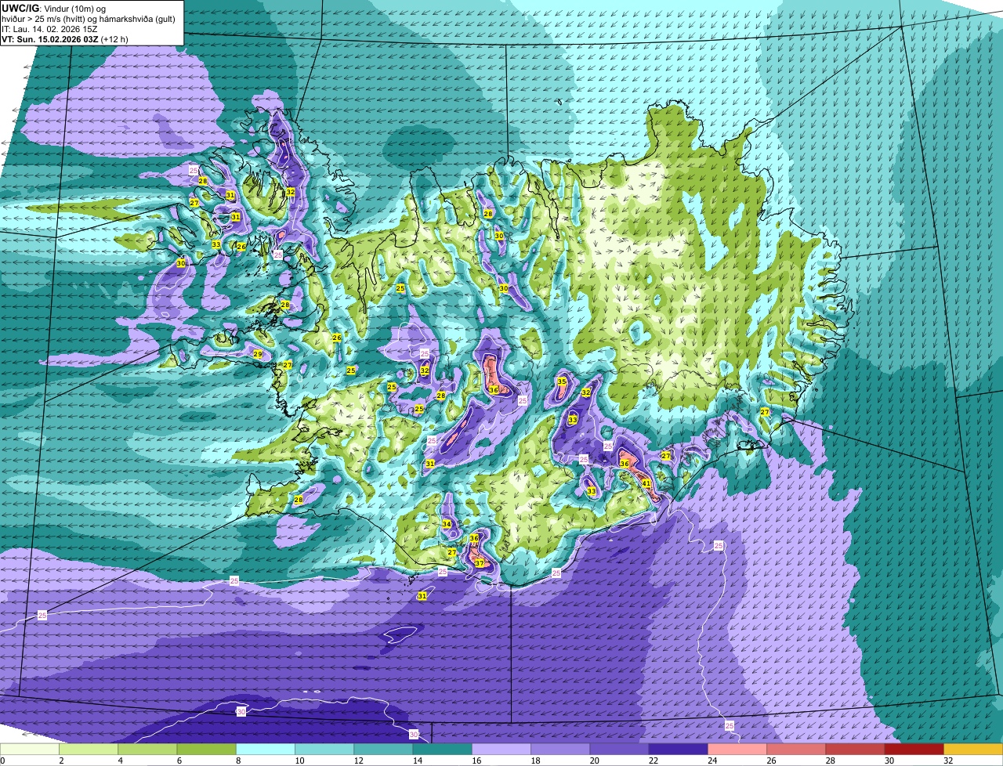
Task: Select the 'VT: Sun. 15.02.2026 03Z (+12 h)' line
Action: tap(65, 38)
